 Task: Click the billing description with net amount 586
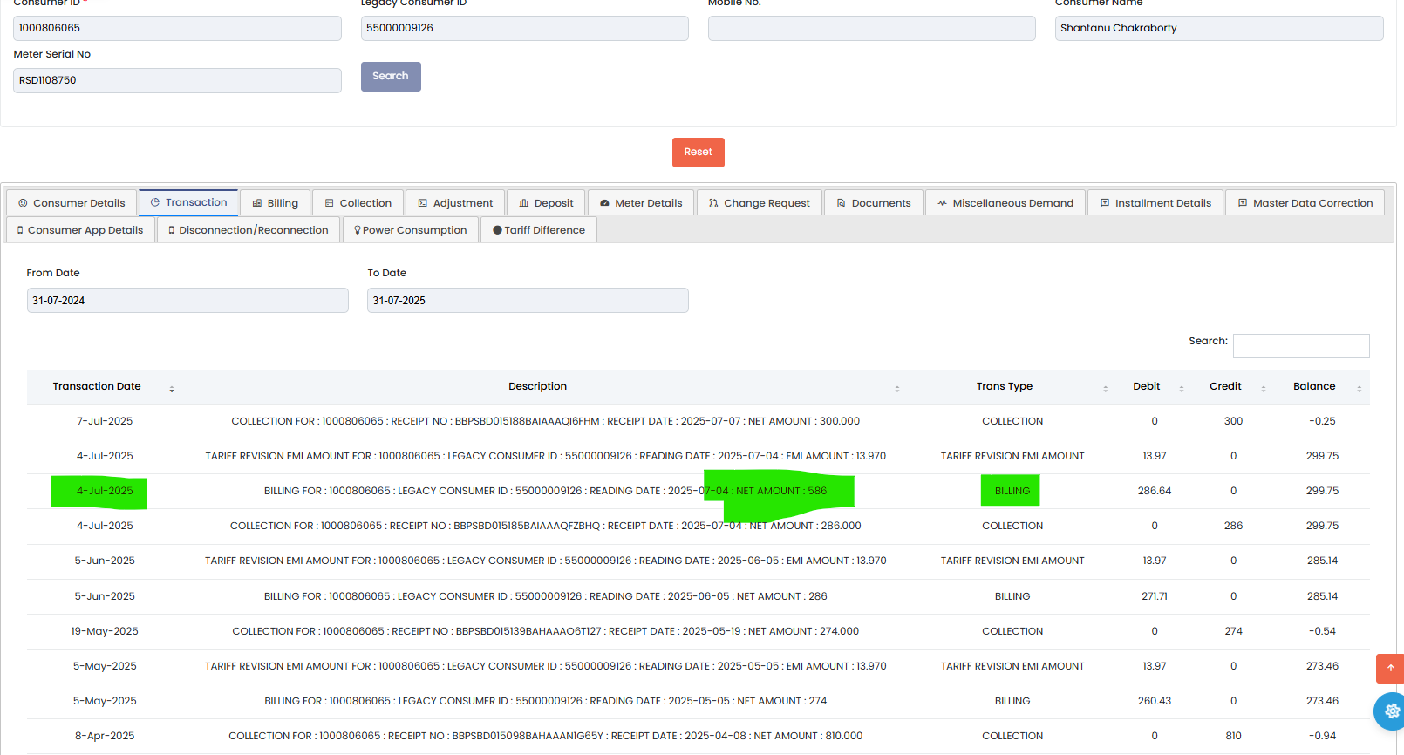point(546,491)
